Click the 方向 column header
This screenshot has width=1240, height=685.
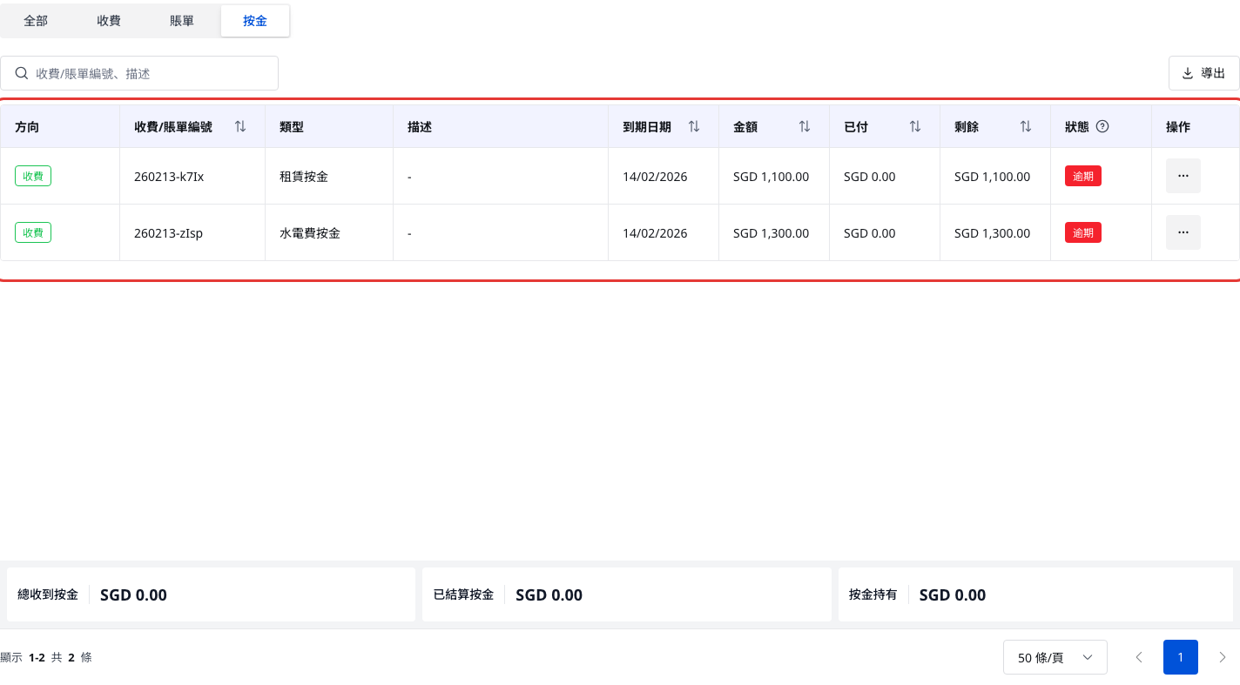coord(27,127)
